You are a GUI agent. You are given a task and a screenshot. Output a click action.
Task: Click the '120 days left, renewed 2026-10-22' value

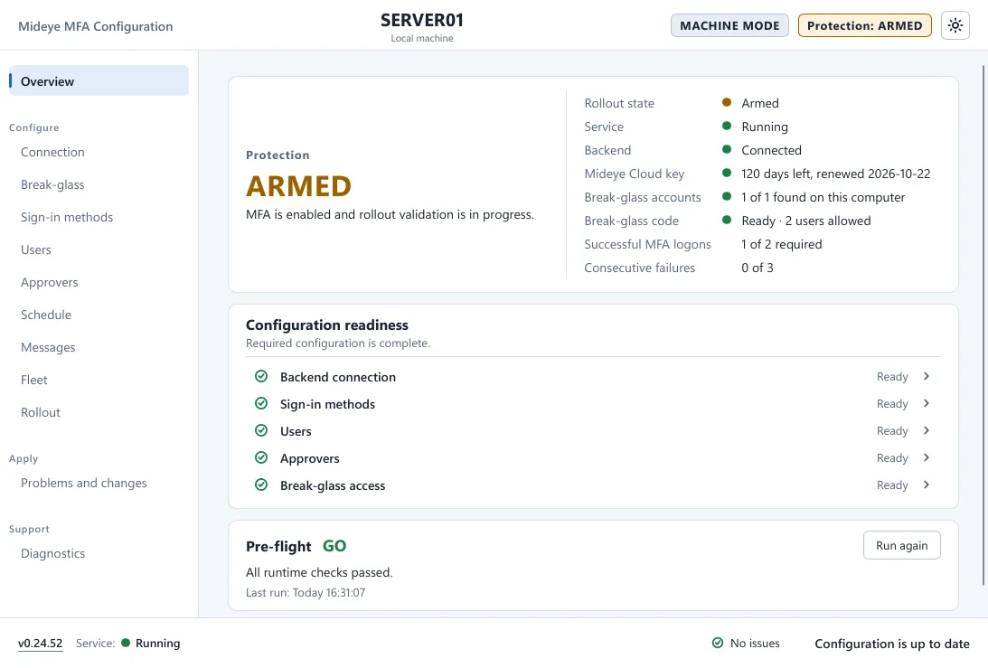[835, 174]
